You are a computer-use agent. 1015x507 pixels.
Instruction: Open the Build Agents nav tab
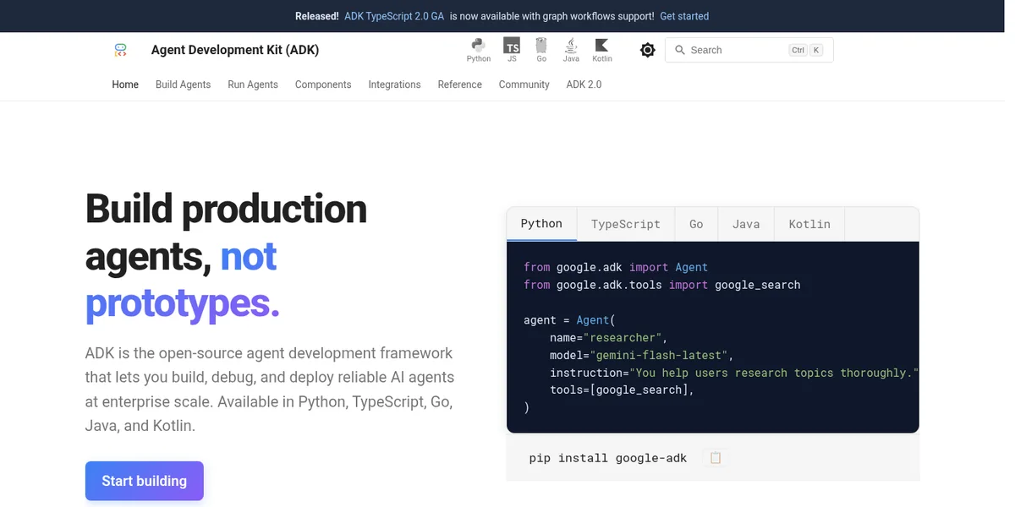point(183,84)
